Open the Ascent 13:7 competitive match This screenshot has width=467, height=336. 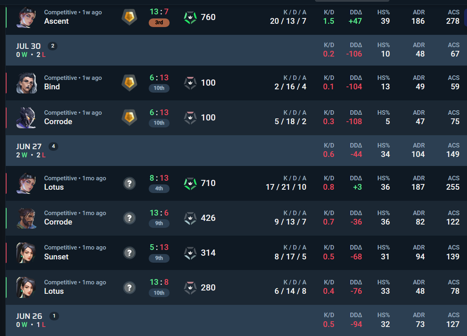coord(236,17)
